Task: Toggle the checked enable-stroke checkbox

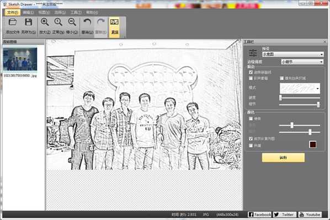Action: coord(251,72)
